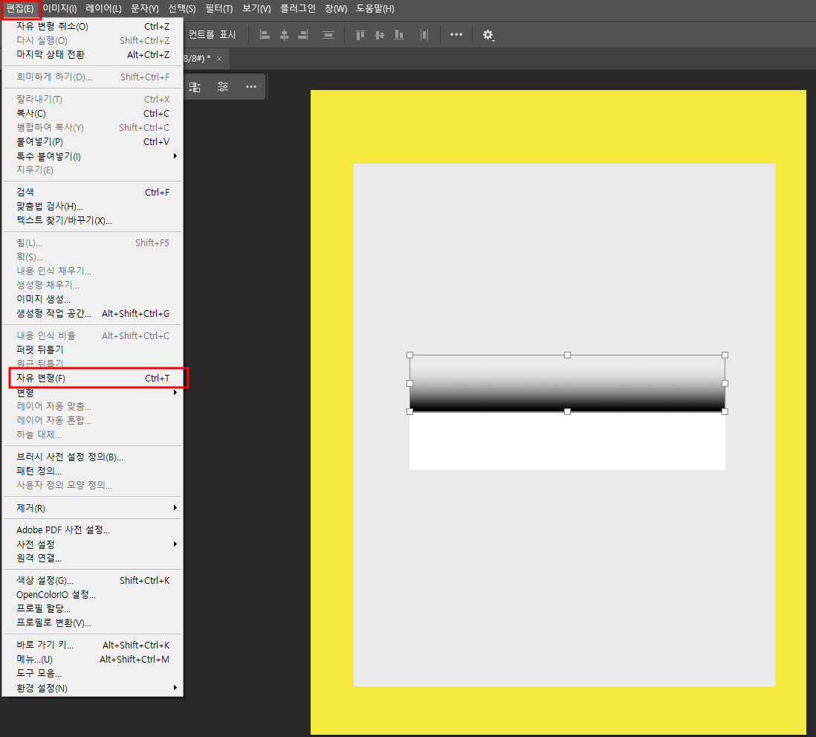This screenshot has width=816, height=737.
Task: Align left edges icon in options bar
Action: pos(265,35)
